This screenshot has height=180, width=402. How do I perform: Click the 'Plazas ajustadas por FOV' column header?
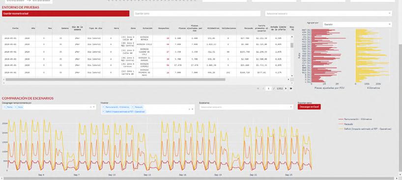[195, 28]
